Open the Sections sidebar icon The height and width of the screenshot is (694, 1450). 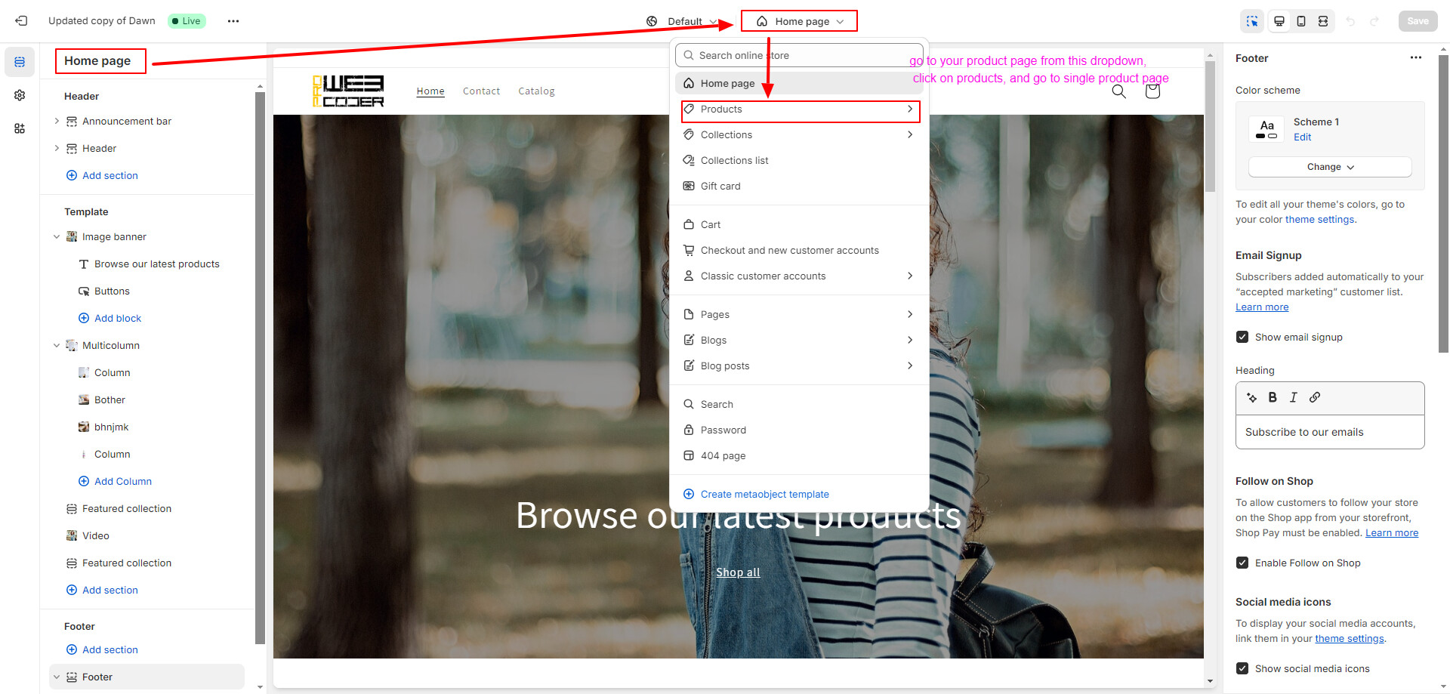[x=20, y=62]
